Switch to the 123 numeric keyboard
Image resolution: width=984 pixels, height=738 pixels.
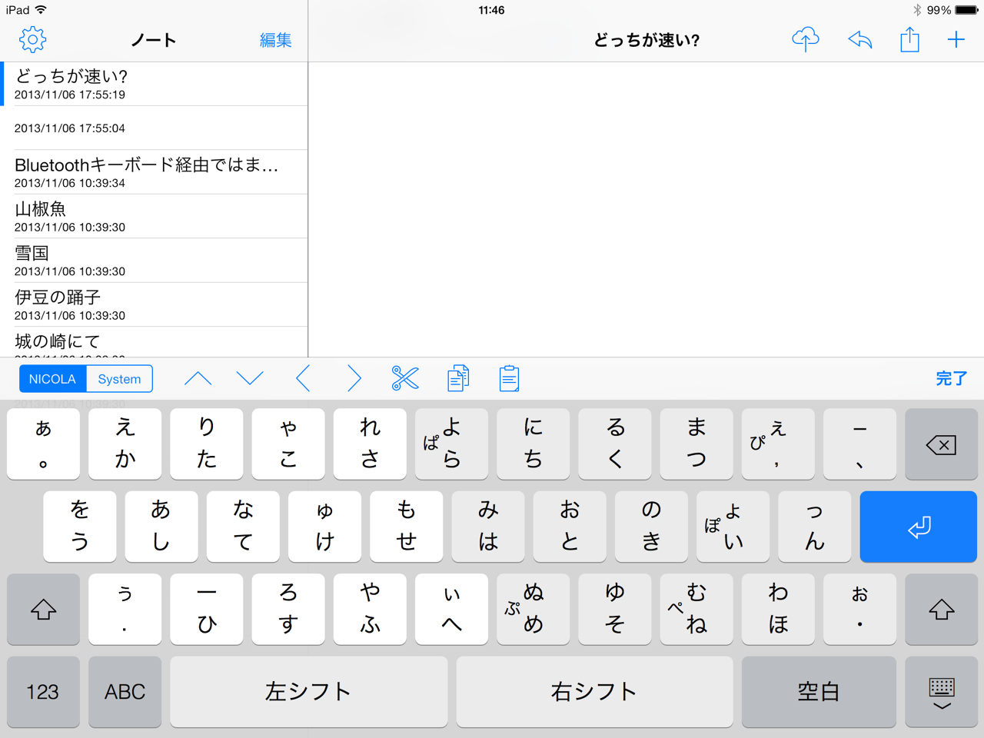[x=43, y=692]
